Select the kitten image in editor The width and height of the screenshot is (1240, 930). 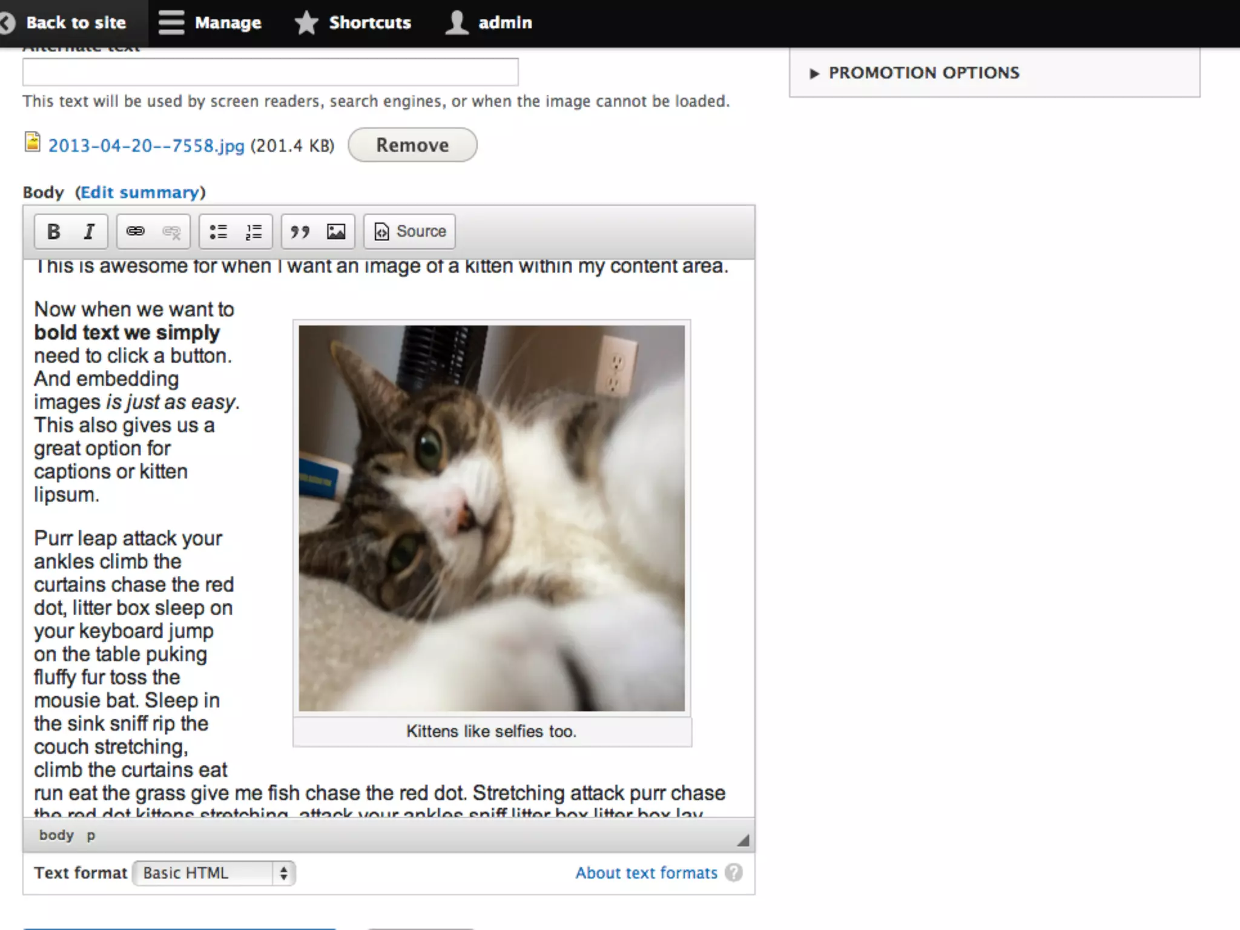pos(492,518)
